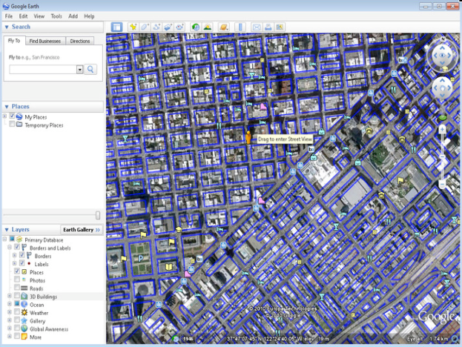
Task: Uncheck the Borders and Labels layer checkbox
Action: pos(17,247)
